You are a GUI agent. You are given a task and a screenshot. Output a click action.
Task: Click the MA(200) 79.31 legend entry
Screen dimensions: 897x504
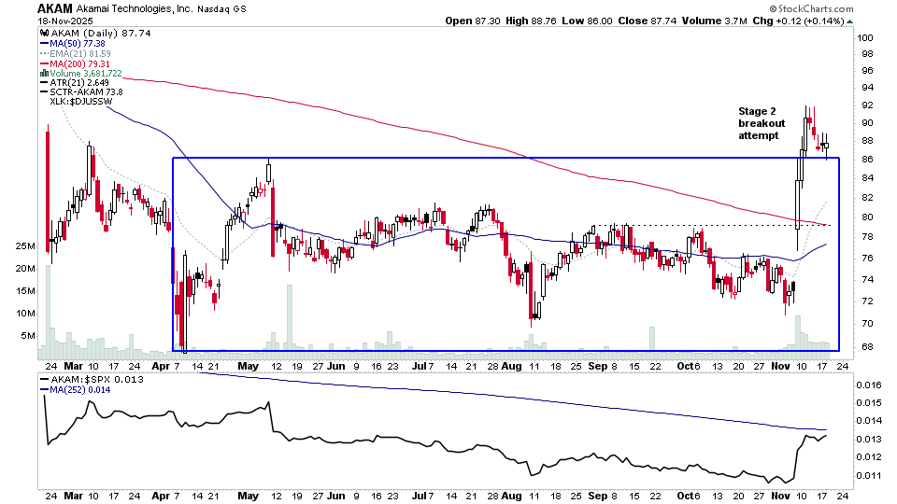[79, 64]
